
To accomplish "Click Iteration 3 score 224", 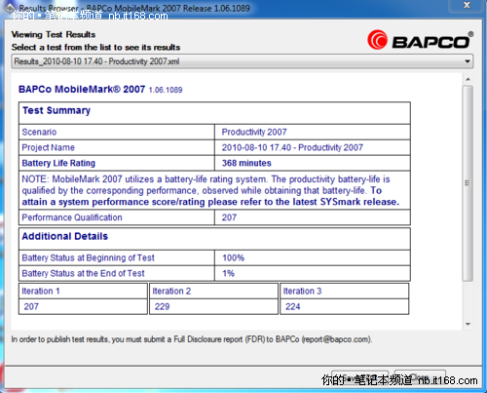I will point(292,306).
